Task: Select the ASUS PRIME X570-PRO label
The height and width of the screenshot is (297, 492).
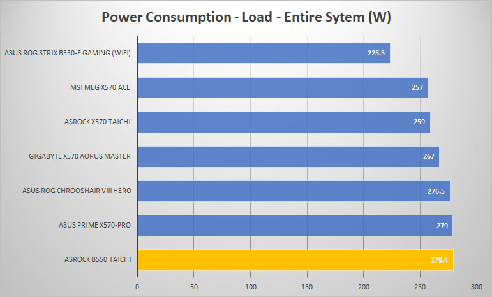Action: click(x=94, y=225)
